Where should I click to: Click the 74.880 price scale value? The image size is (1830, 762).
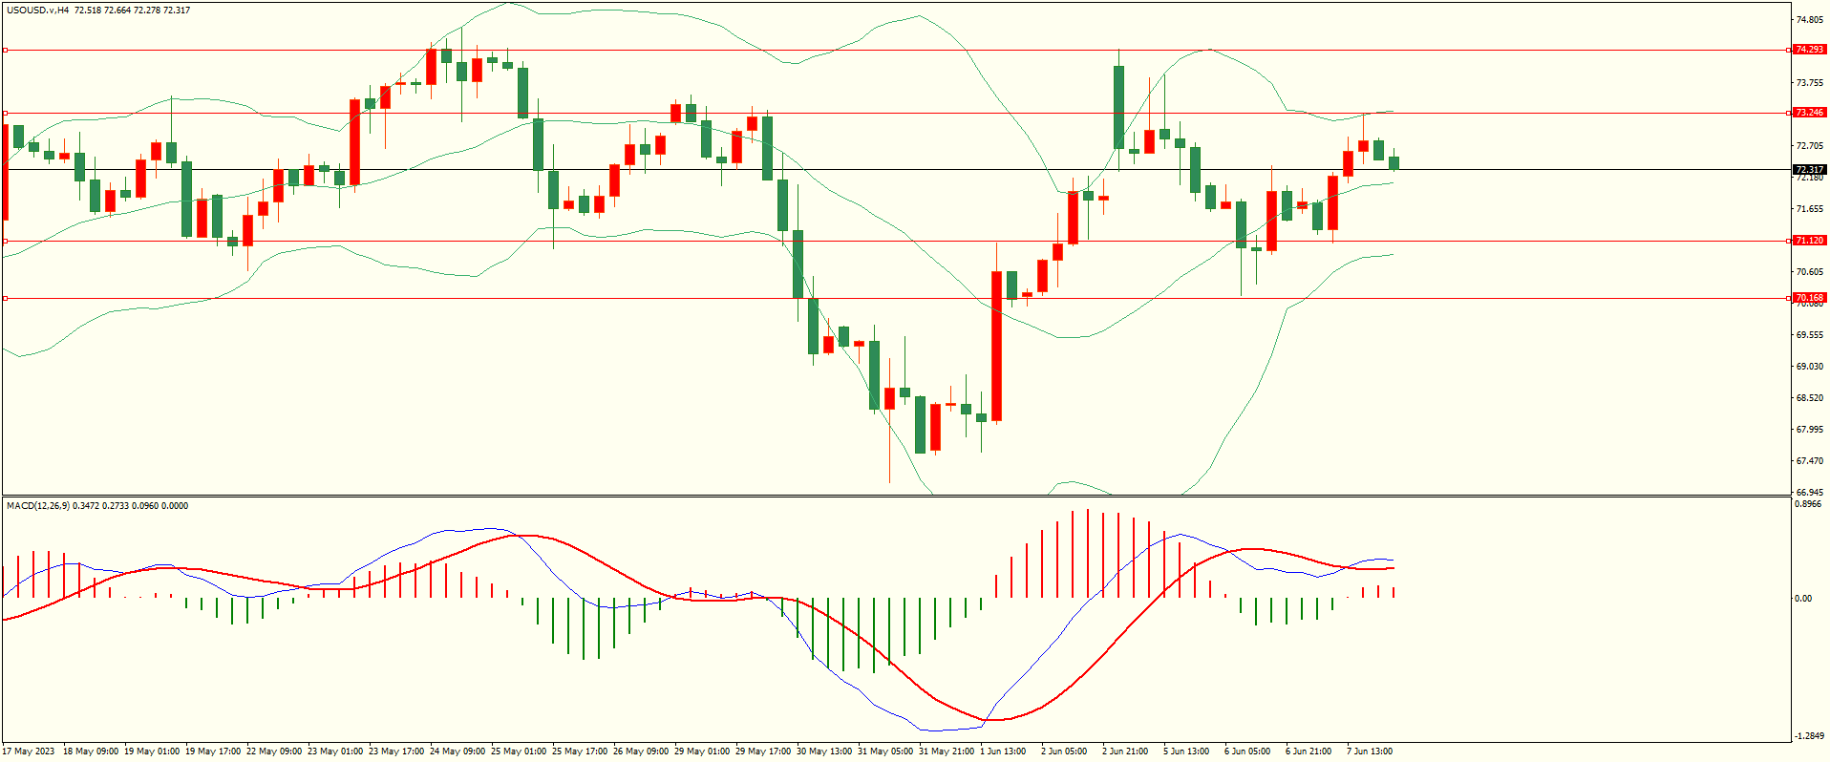(1809, 20)
